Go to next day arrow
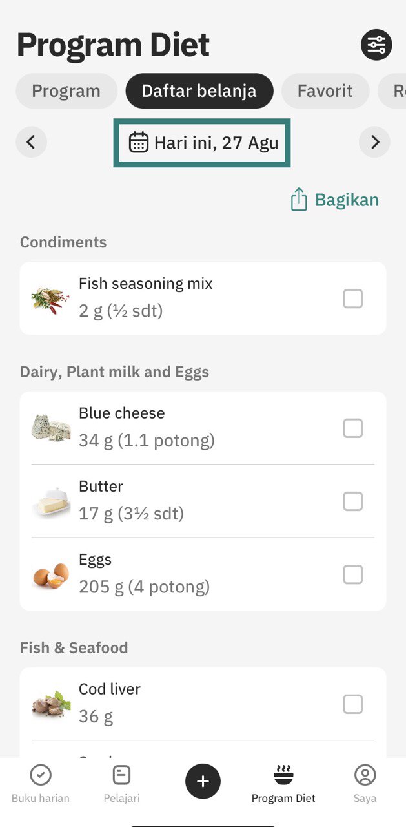 point(374,142)
